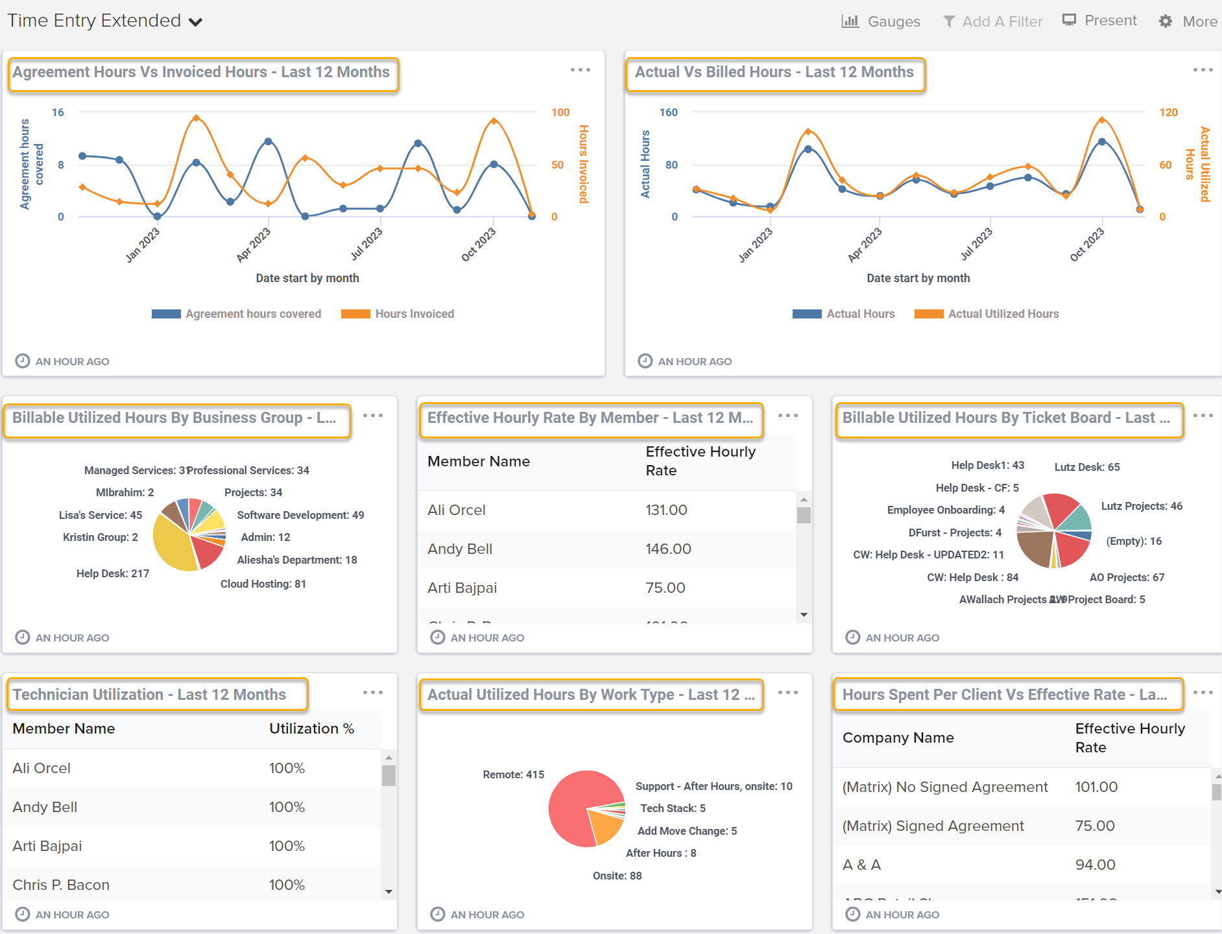The width and height of the screenshot is (1222, 934).
Task: Click clock icon on Ticket Board gauge
Action: 853,637
